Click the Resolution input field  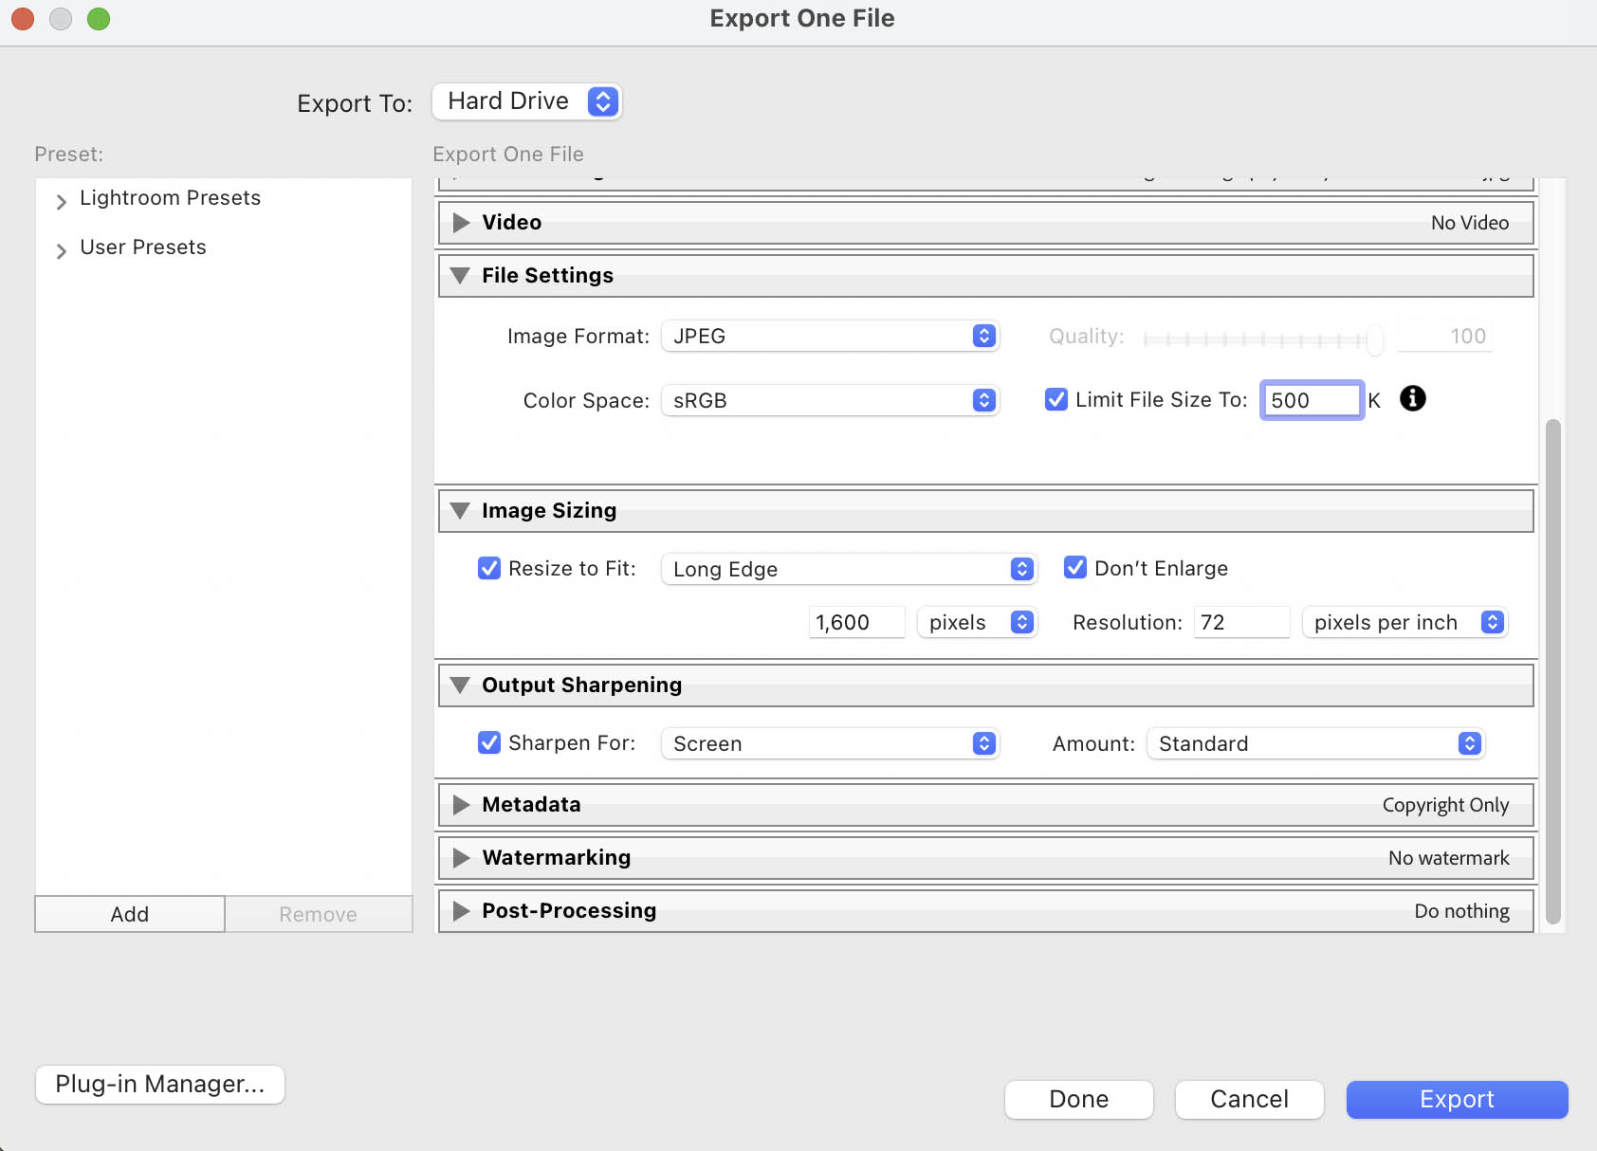(1240, 622)
